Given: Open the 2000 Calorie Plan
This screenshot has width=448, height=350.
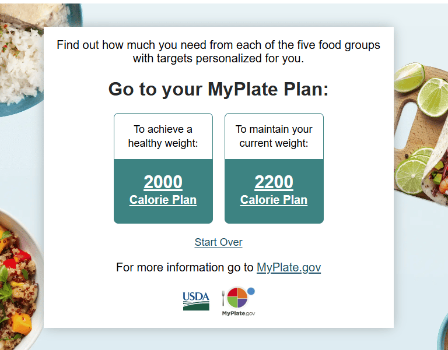Looking at the screenshot, I should coord(163,190).
